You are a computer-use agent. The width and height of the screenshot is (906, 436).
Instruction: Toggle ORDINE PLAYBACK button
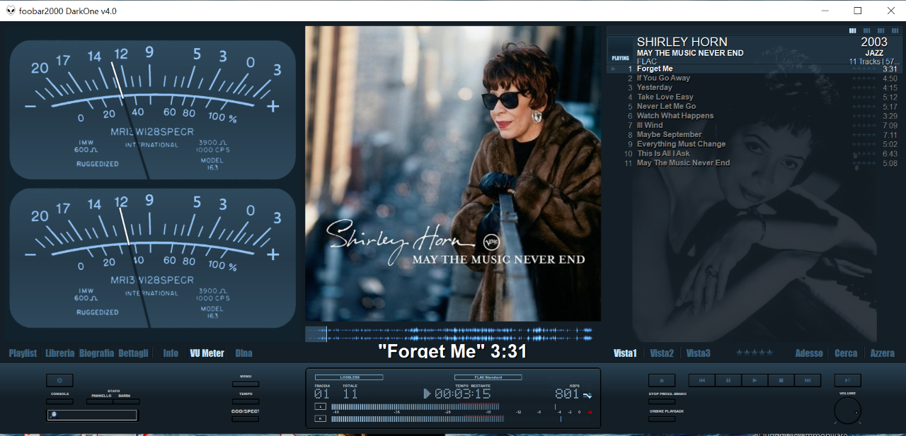662,418
